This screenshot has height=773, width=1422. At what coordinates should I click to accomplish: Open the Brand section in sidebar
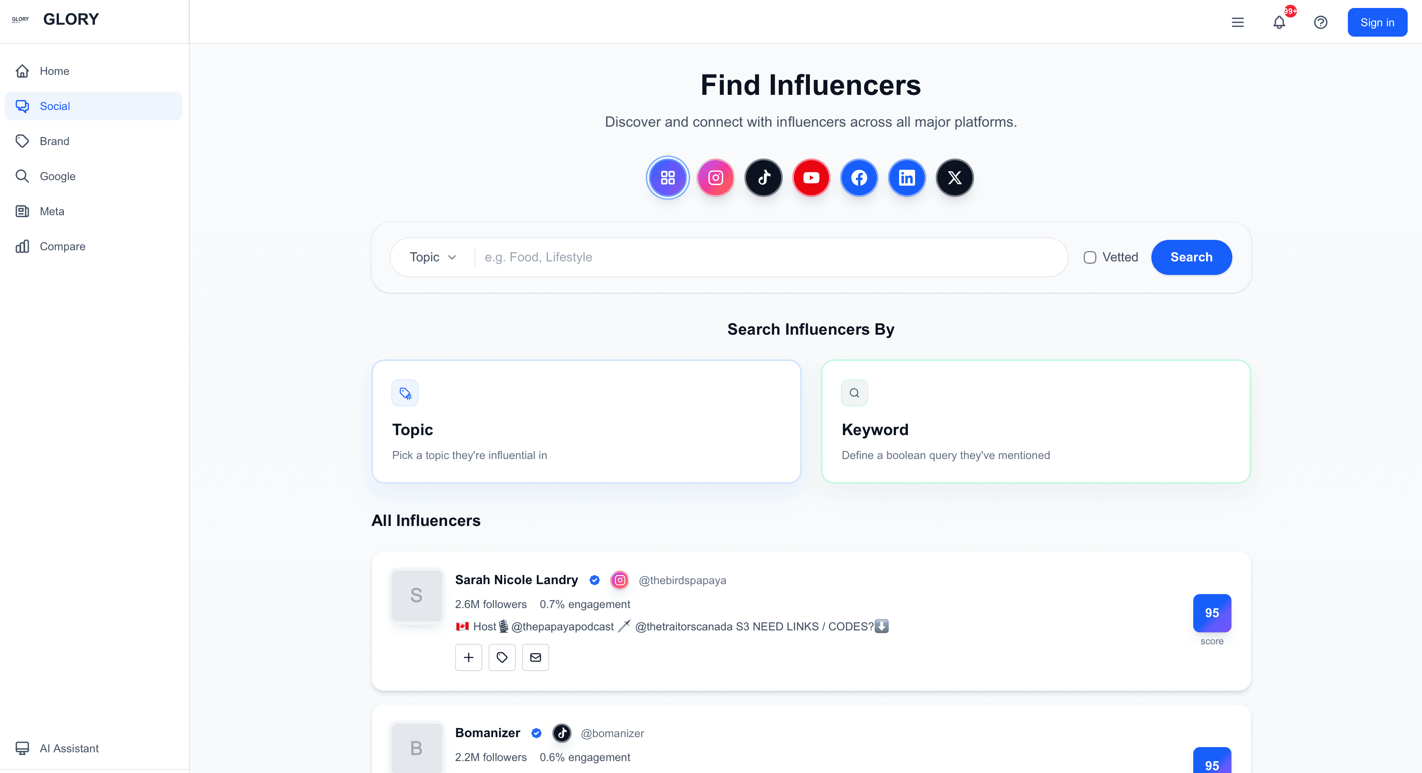pos(54,141)
